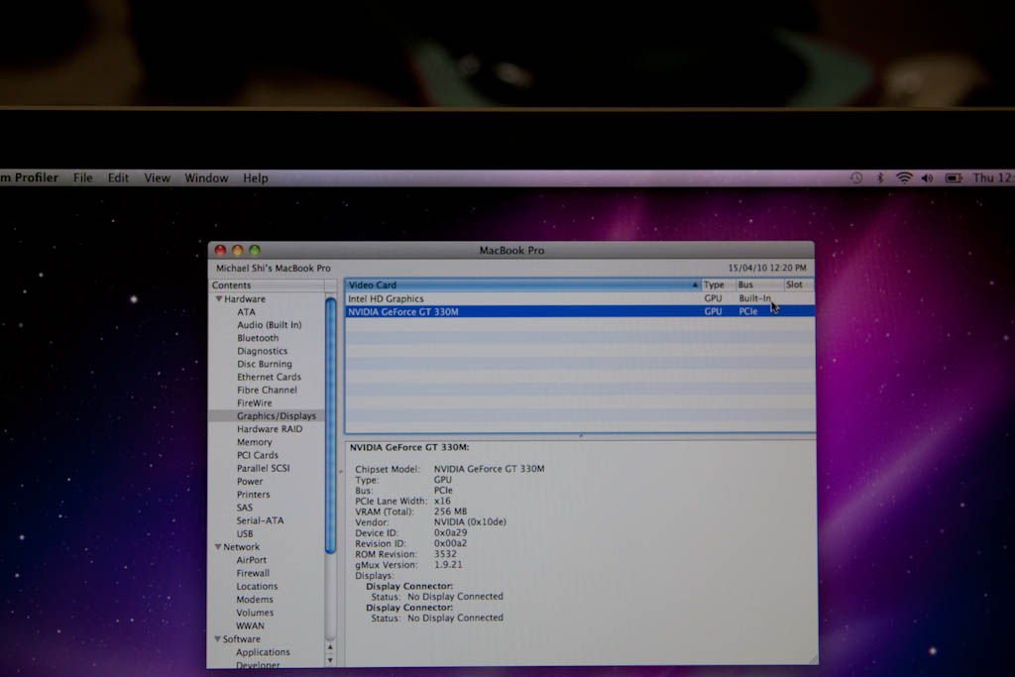Select Audio (Built In) in sidebar
1015x677 pixels.
[x=270, y=325]
